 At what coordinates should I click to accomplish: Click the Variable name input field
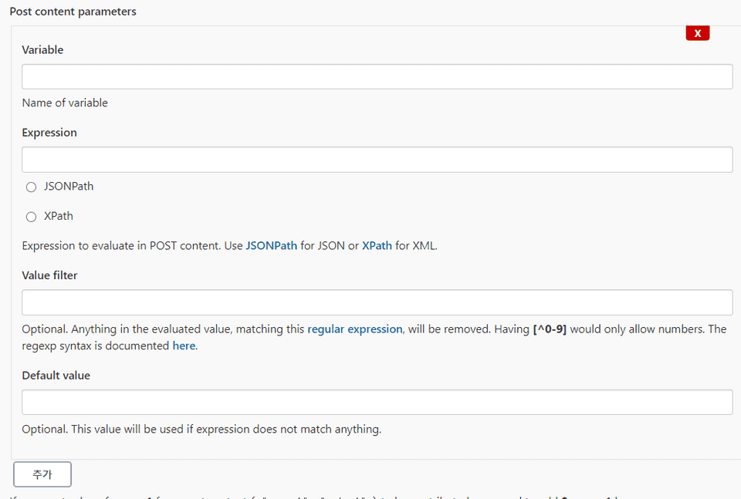[x=377, y=76]
